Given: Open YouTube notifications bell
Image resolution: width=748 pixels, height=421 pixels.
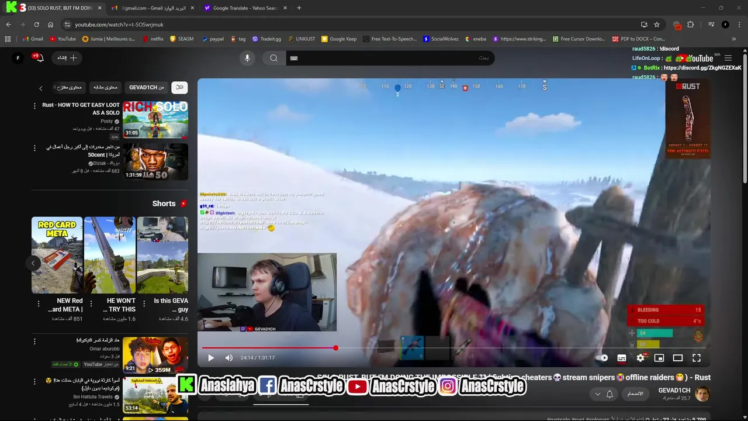Looking at the screenshot, I should click(x=39, y=58).
